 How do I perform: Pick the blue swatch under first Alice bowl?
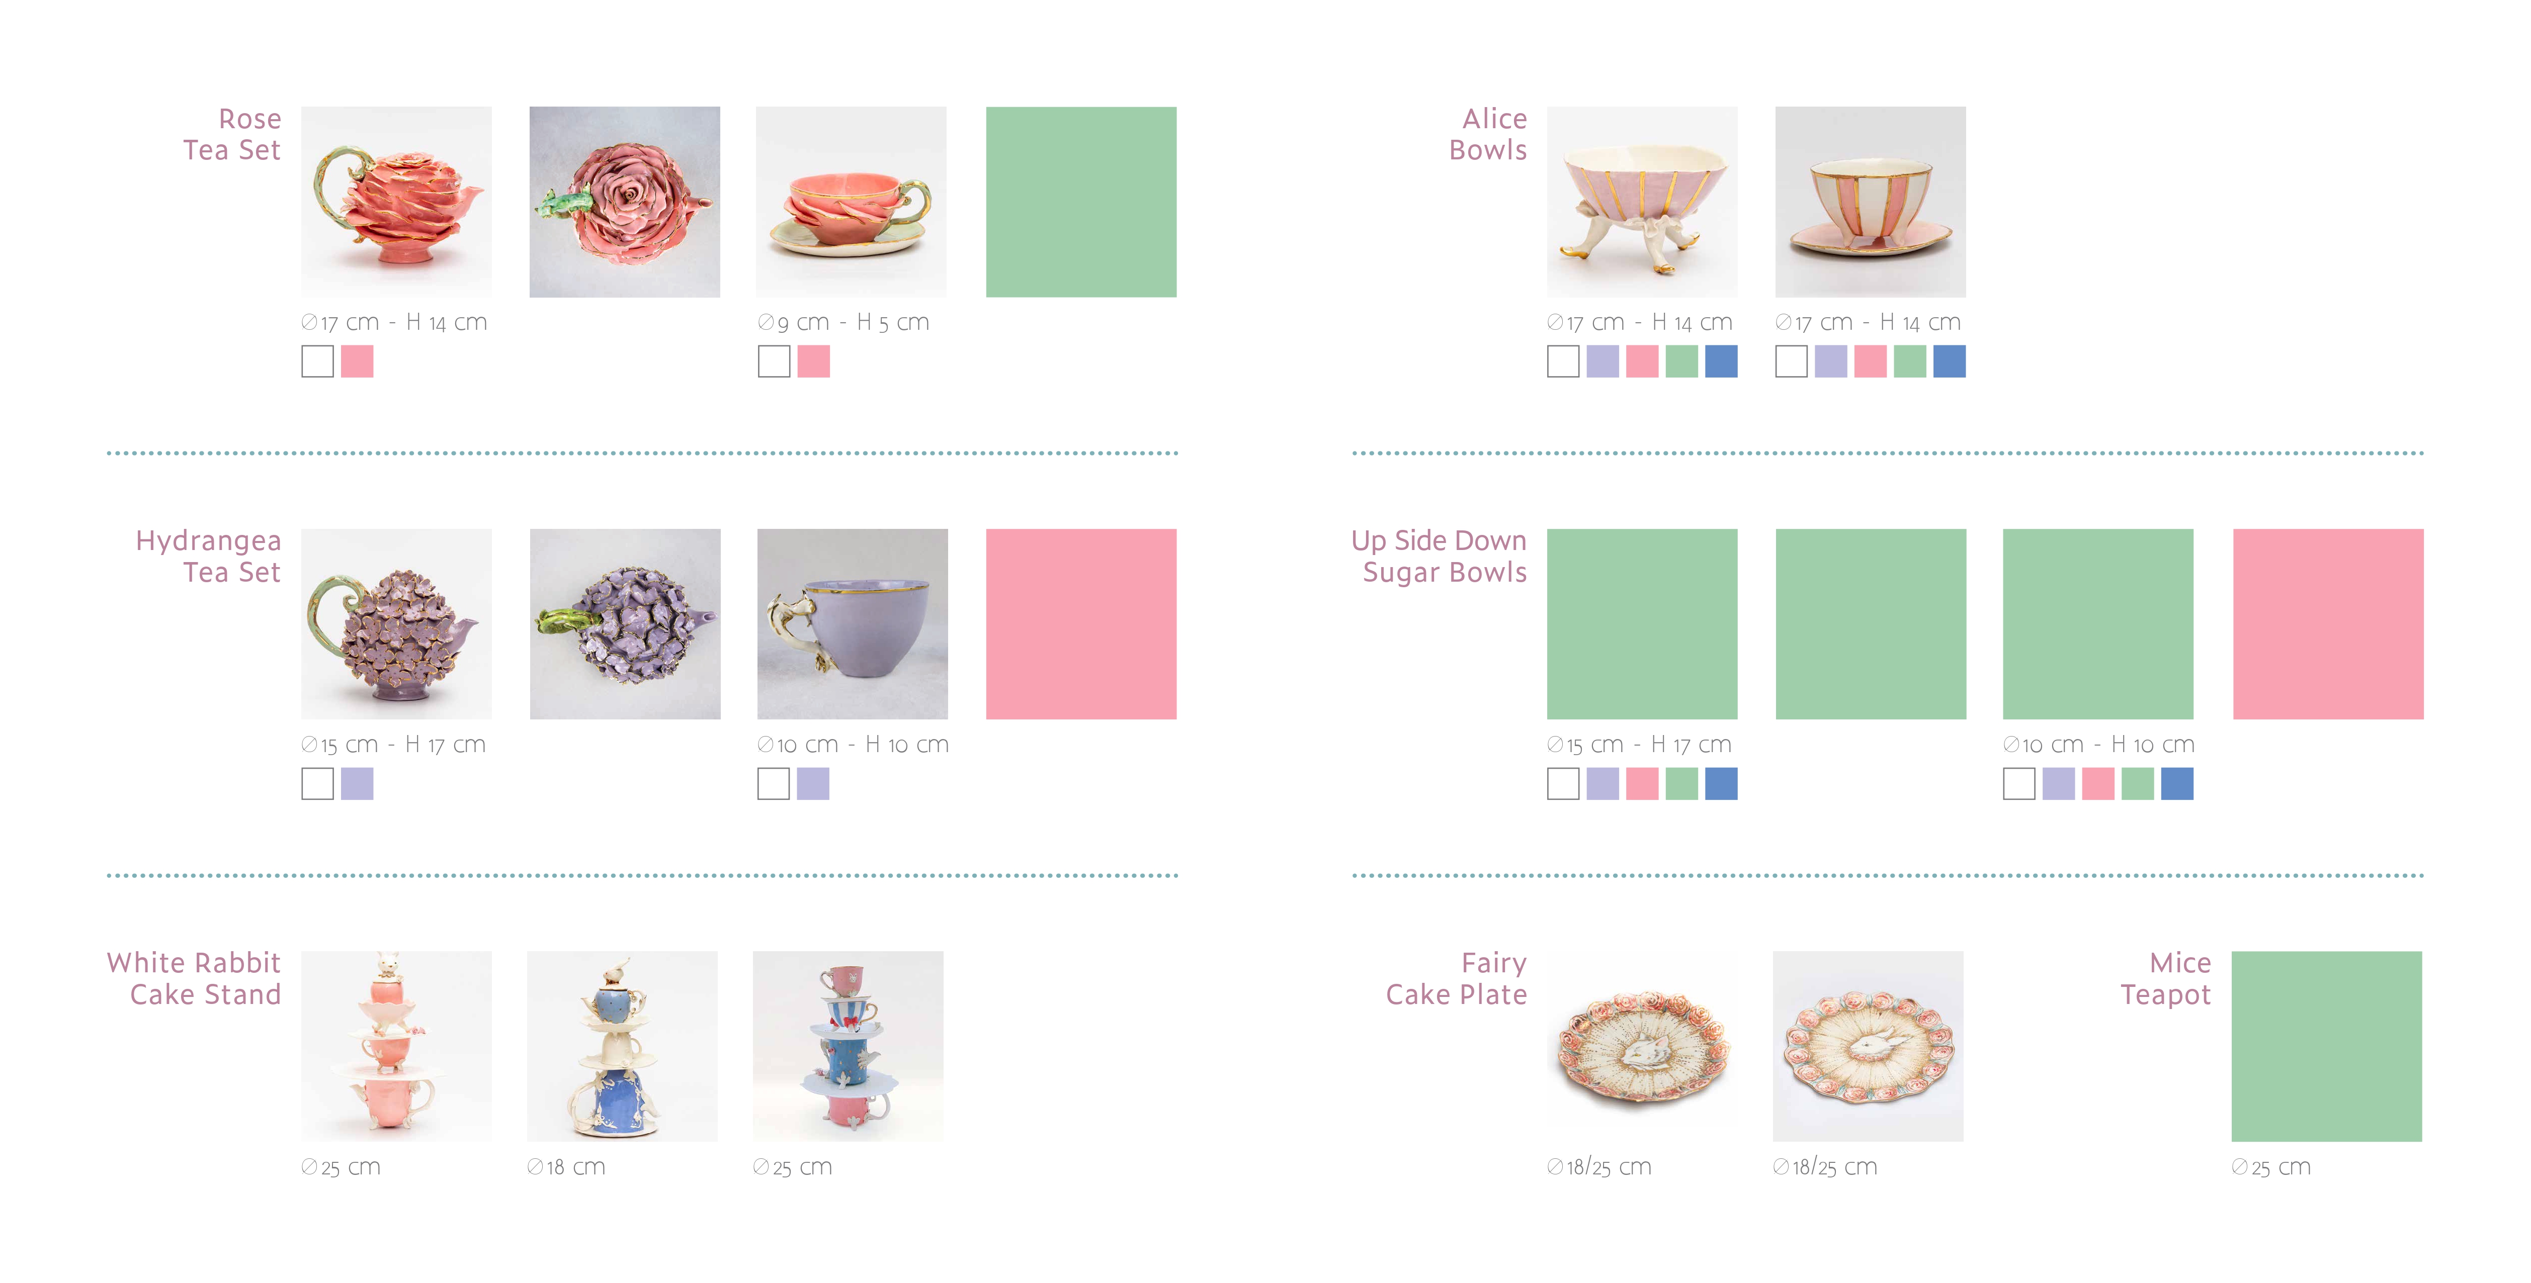point(1720,361)
